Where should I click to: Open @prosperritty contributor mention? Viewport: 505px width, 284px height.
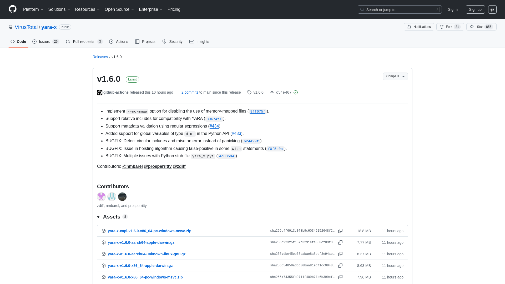click(x=158, y=166)
